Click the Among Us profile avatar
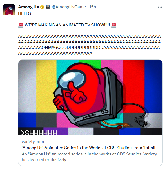 pyautogui.click(x=9, y=10)
